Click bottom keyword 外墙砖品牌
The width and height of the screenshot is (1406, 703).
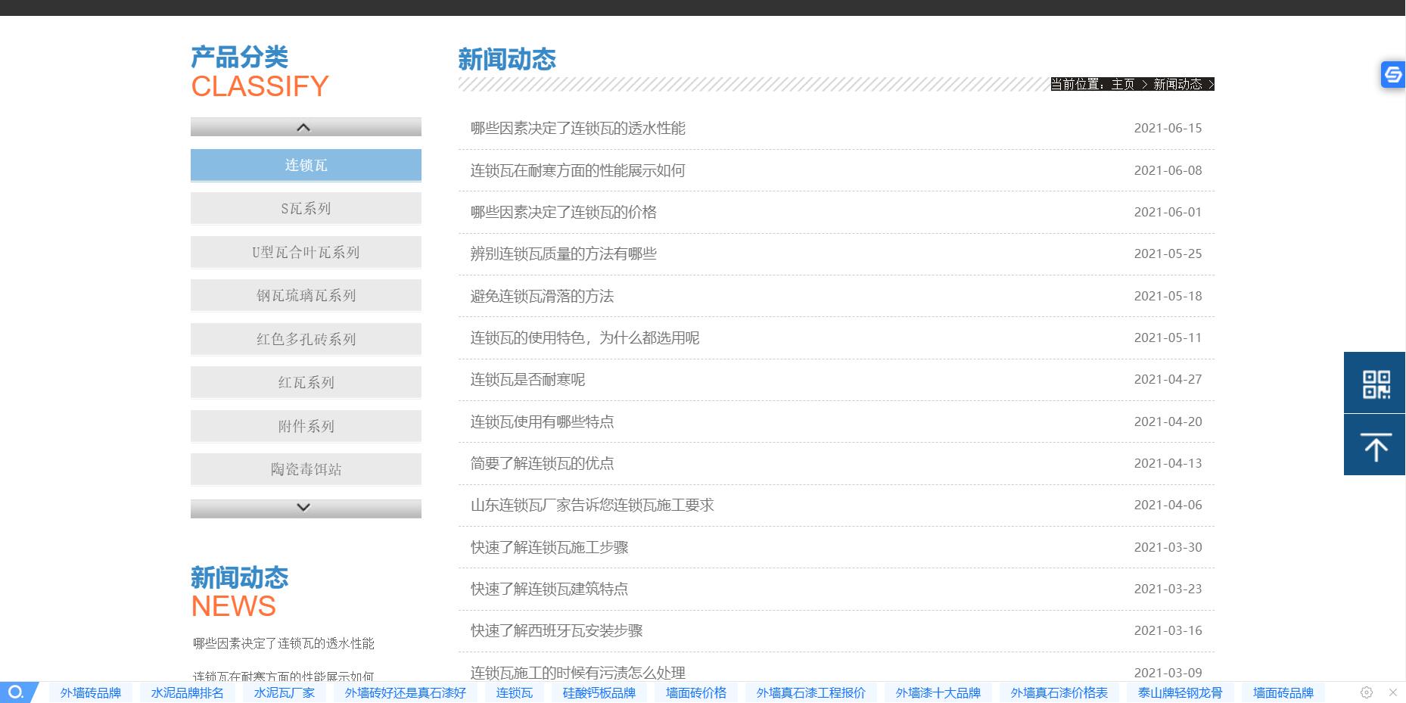[91, 692]
